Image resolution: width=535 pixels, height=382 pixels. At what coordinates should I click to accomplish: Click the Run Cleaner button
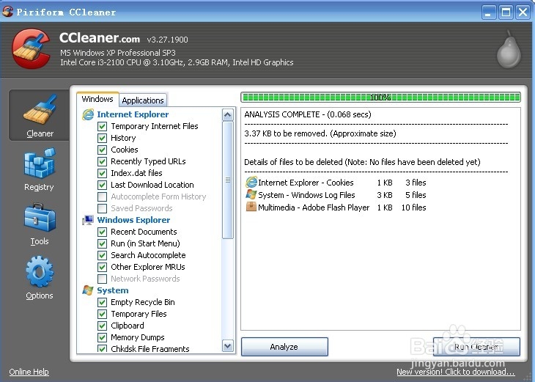pyautogui.click(x=476, y=347)
